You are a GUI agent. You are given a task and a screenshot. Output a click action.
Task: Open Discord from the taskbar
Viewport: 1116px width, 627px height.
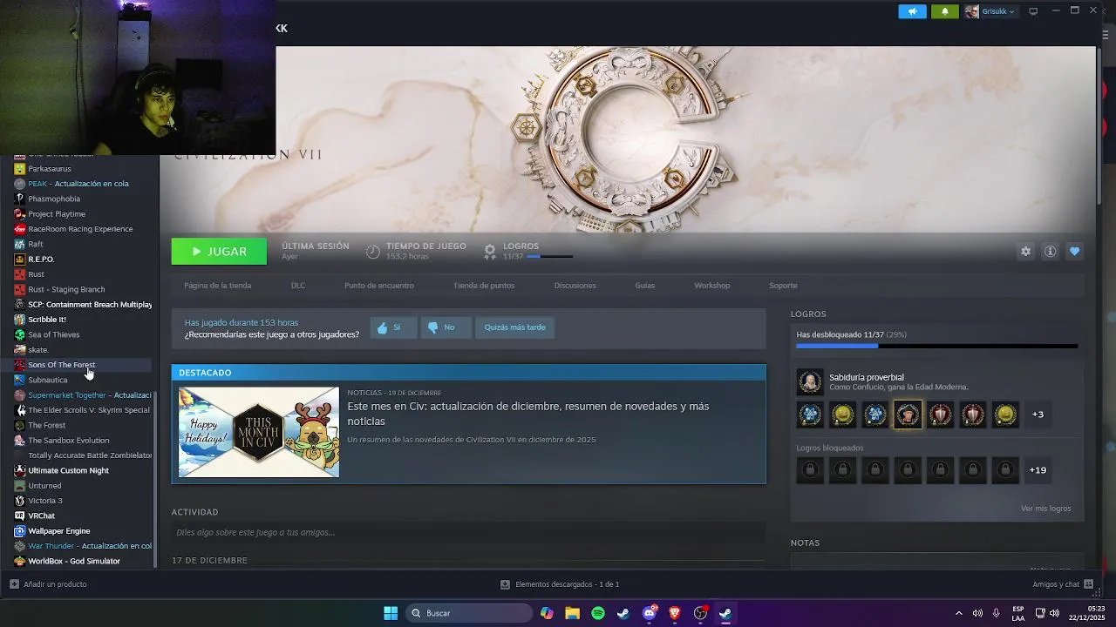pyautogui.click(x=650, y=613)
